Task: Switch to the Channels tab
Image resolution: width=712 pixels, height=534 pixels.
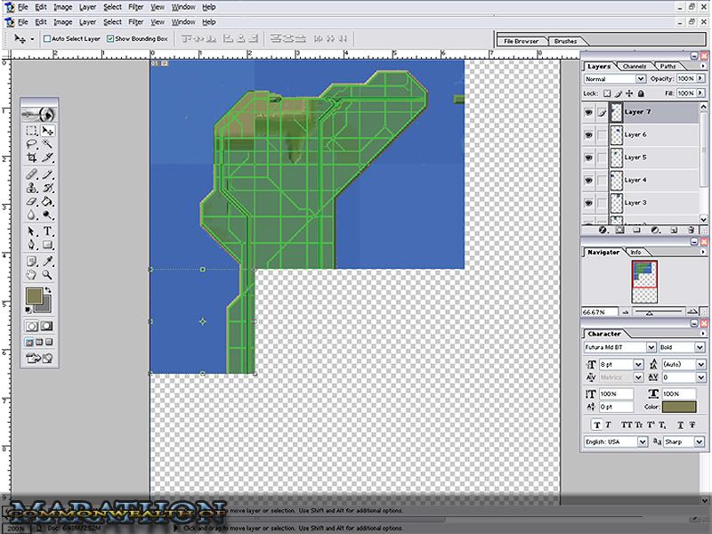Action: click(x=634, y=67)
